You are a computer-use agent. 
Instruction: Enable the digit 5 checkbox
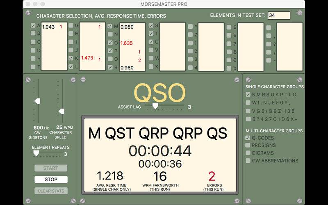pos(229,27)
